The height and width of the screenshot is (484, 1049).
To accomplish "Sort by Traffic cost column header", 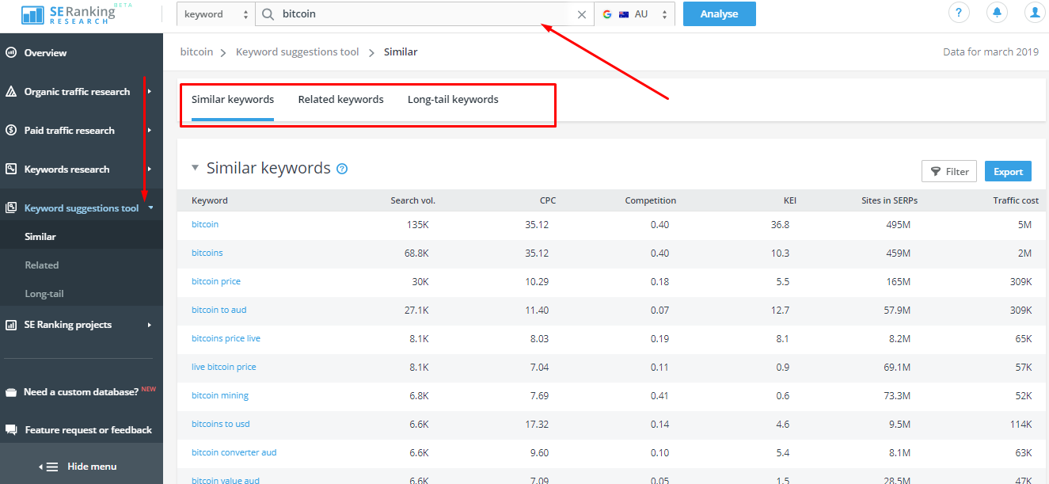I will tap(1016, 200).
